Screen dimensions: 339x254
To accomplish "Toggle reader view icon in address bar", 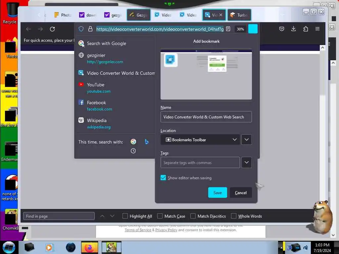I will 228,29.
